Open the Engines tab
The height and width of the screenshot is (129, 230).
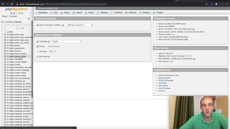(x=145, y=13)
